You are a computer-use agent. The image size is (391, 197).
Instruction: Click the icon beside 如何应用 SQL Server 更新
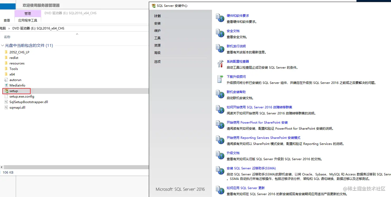[x=220, y=190]
